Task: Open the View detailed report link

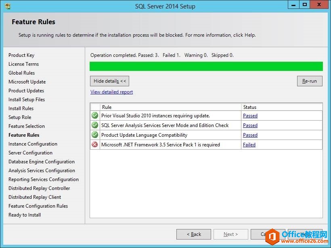Action: (112, 92)
